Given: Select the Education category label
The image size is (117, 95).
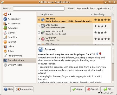Looking at the screenshot, I should tap(13, 28).
